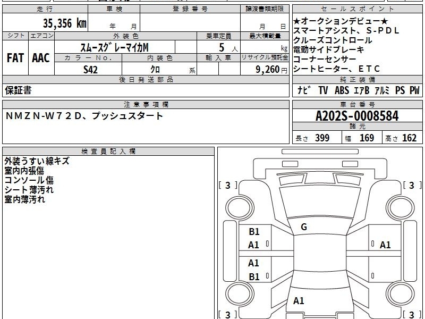
Task: Click the 譲渡書類期限 header
Action: click(x=265, y=9)
